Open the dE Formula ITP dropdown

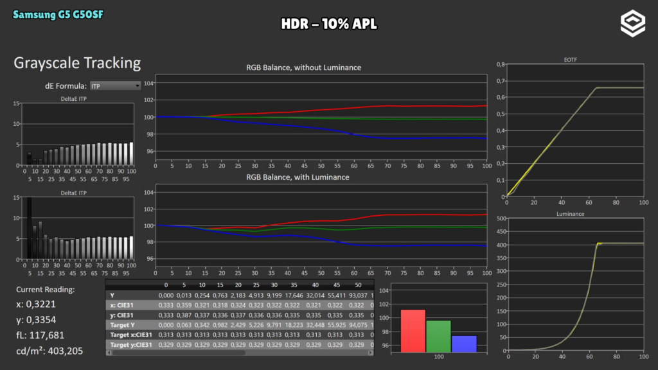[115, 86]
